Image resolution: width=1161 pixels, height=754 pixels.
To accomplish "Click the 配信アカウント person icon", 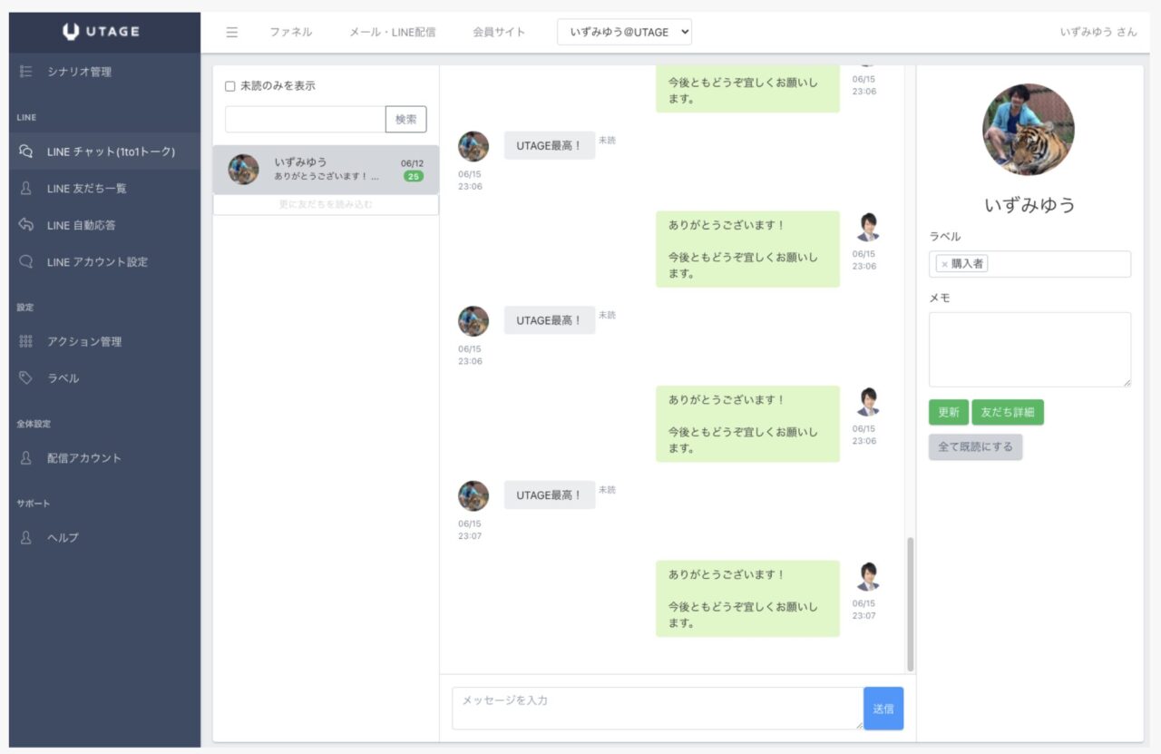I will [x=26, y=457].
